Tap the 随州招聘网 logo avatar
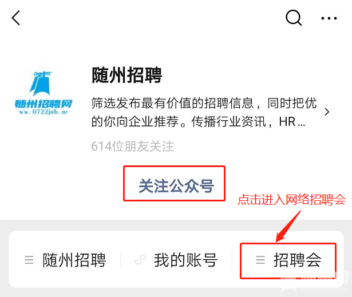The width and height of the screenshot is (352, 297). [x=43, y=93]
